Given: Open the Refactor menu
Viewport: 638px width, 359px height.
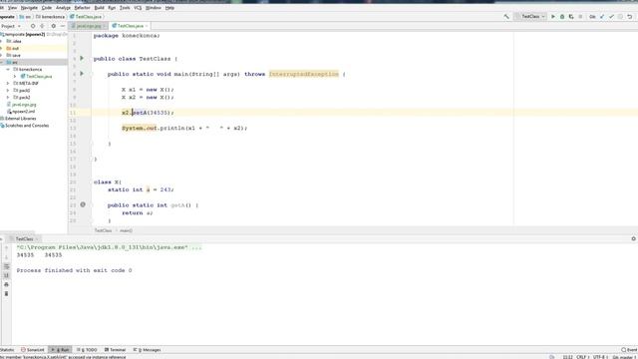Looking at the screenshot, I should tap(82, 8).
